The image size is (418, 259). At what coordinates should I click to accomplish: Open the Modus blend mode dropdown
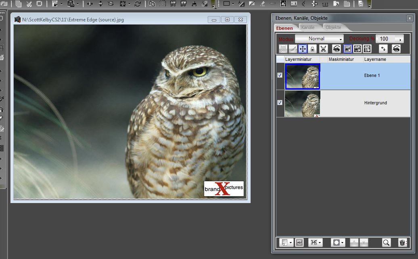pos(319,39)
